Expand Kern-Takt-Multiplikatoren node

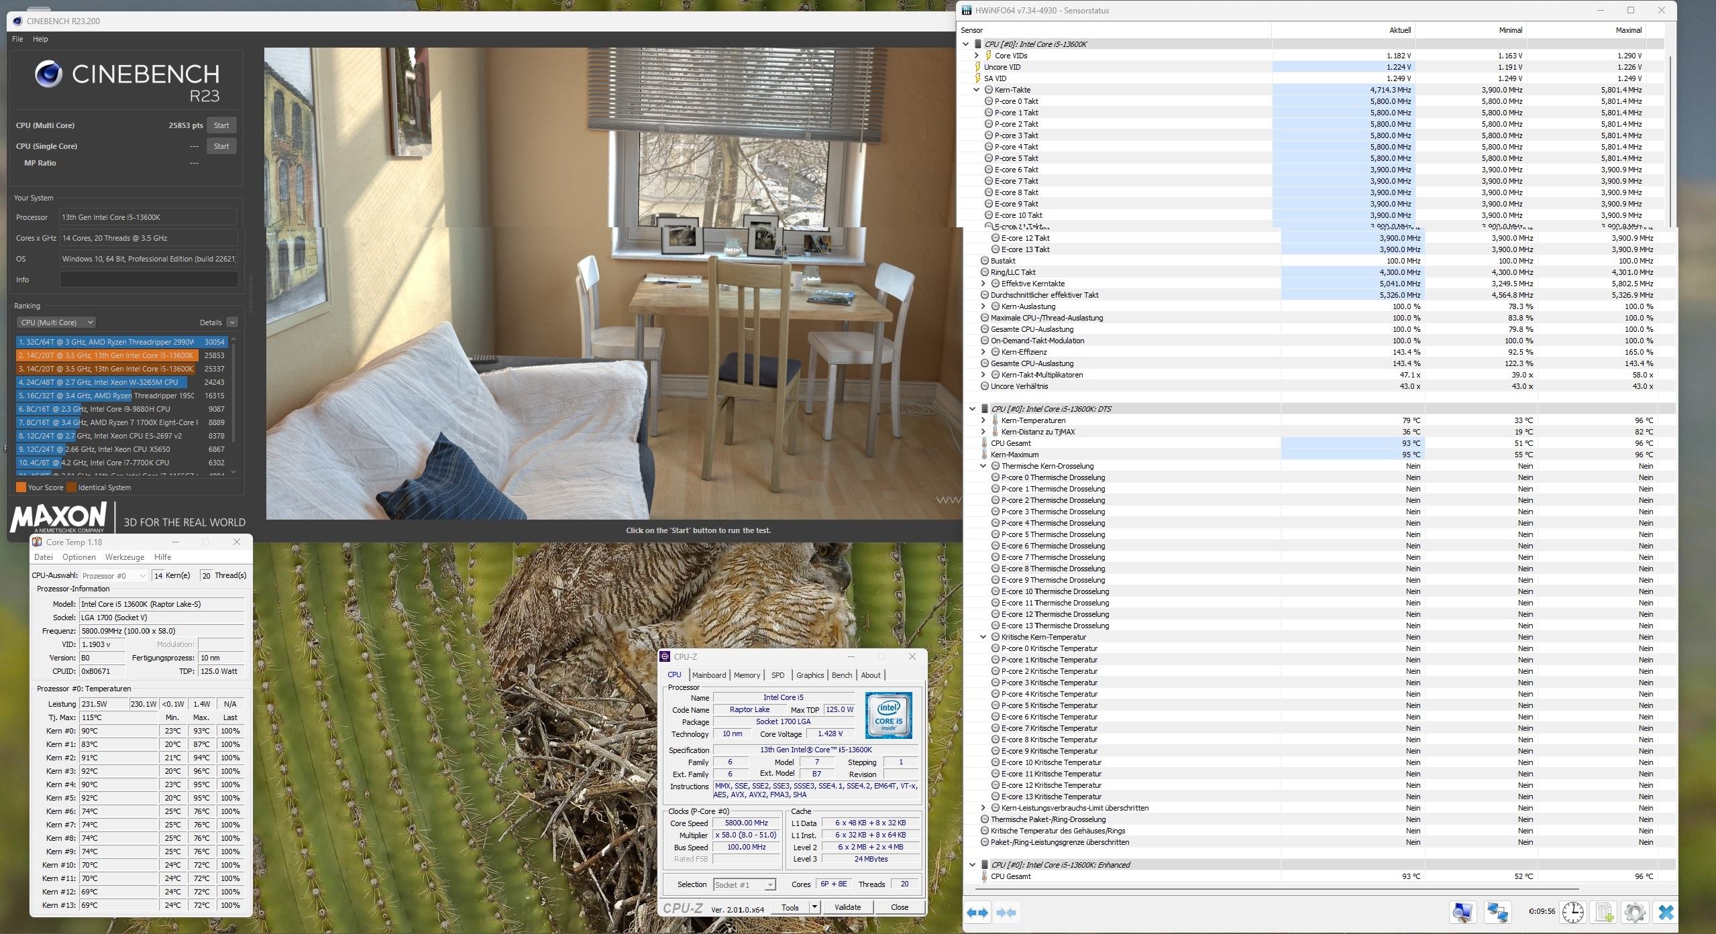pyautogui.click(x=983, y=375)
